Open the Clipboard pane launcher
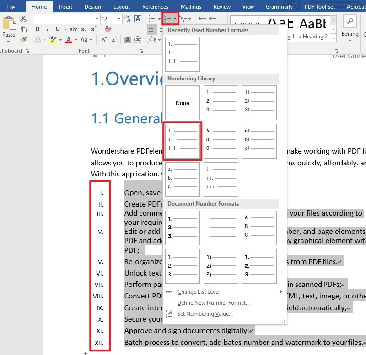Viewport: 366px width, 355px height. [27, 51]
